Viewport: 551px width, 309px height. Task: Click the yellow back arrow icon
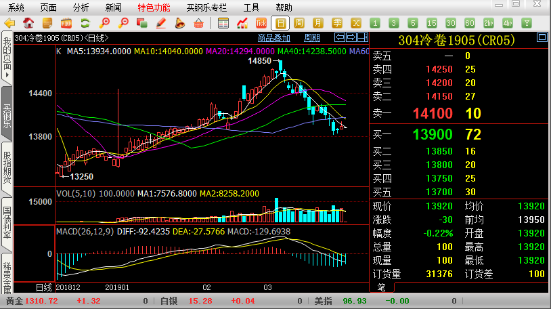9,23
